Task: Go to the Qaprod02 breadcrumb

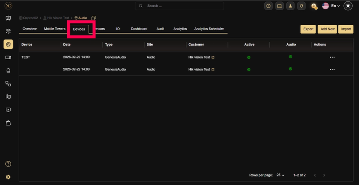Action: 28,18
